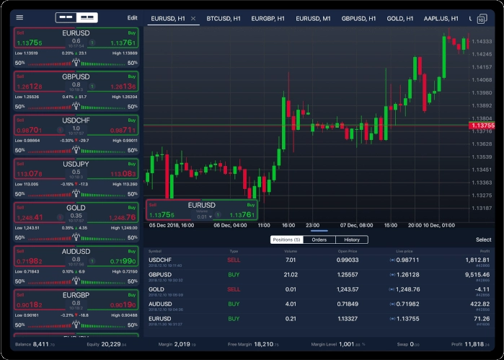The image size is (504, 360).
Task: Buy EURGBP at 0.90190
Action: tap(112, 300)
